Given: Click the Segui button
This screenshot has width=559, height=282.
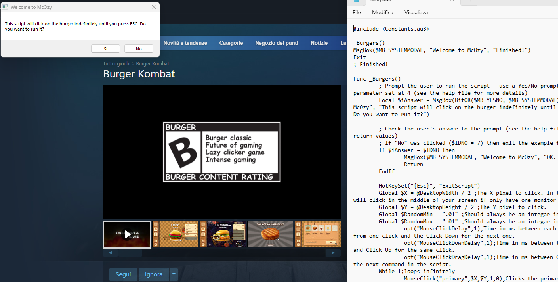Looking at the screenshot, I should click(123, 274).
